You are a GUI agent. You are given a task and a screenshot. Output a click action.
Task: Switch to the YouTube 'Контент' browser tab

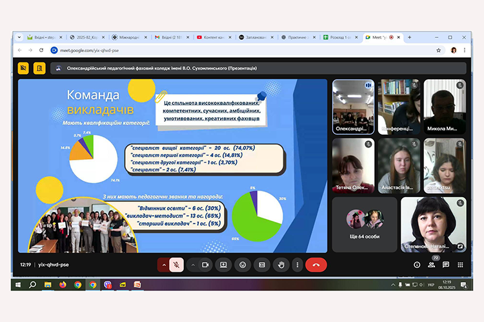213,37
